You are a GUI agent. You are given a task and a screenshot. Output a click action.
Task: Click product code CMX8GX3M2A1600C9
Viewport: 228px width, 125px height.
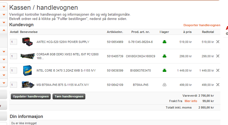click(x=141, y=56)
